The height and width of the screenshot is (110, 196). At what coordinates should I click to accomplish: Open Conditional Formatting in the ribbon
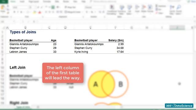112,10
